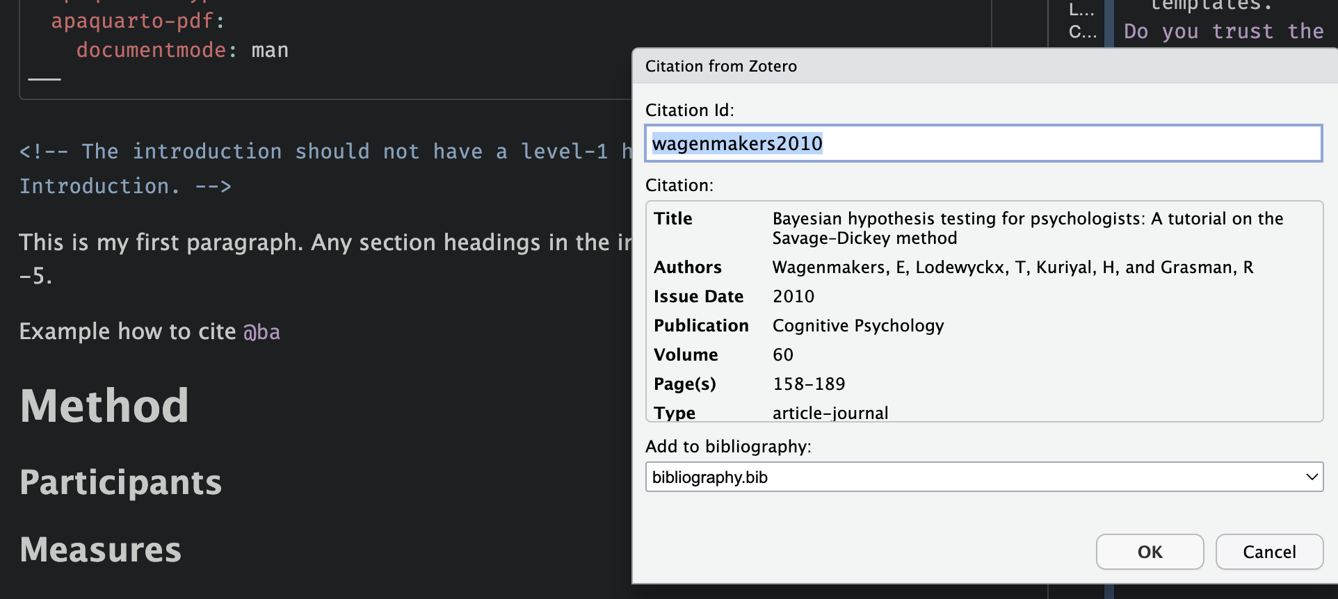Click the @ba citation text
Viewport: 1338px width, 599px height.
261,332
